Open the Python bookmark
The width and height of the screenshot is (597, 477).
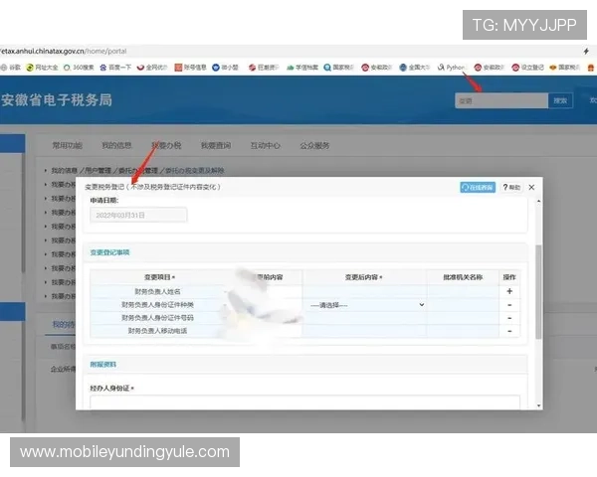coord(452,68)
